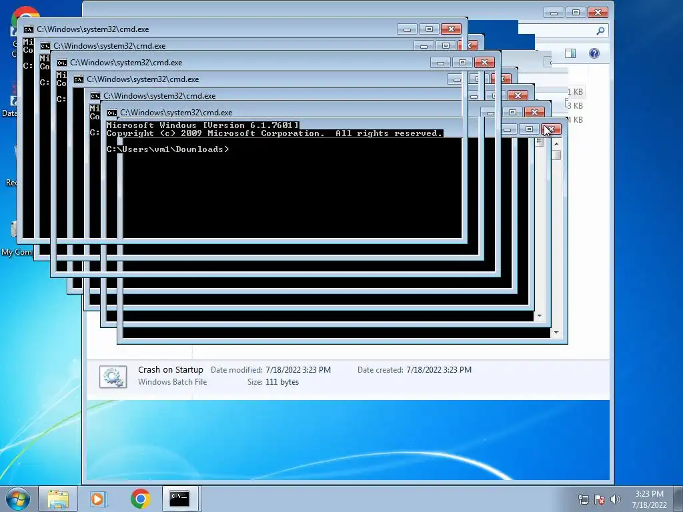Open Explorer help question mark icon
The height and width of the screenshot is (512, 683).
coord(594,53)
